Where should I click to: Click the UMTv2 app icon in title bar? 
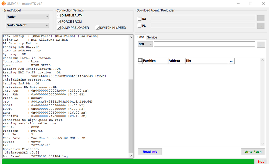[x=4, y=4]
